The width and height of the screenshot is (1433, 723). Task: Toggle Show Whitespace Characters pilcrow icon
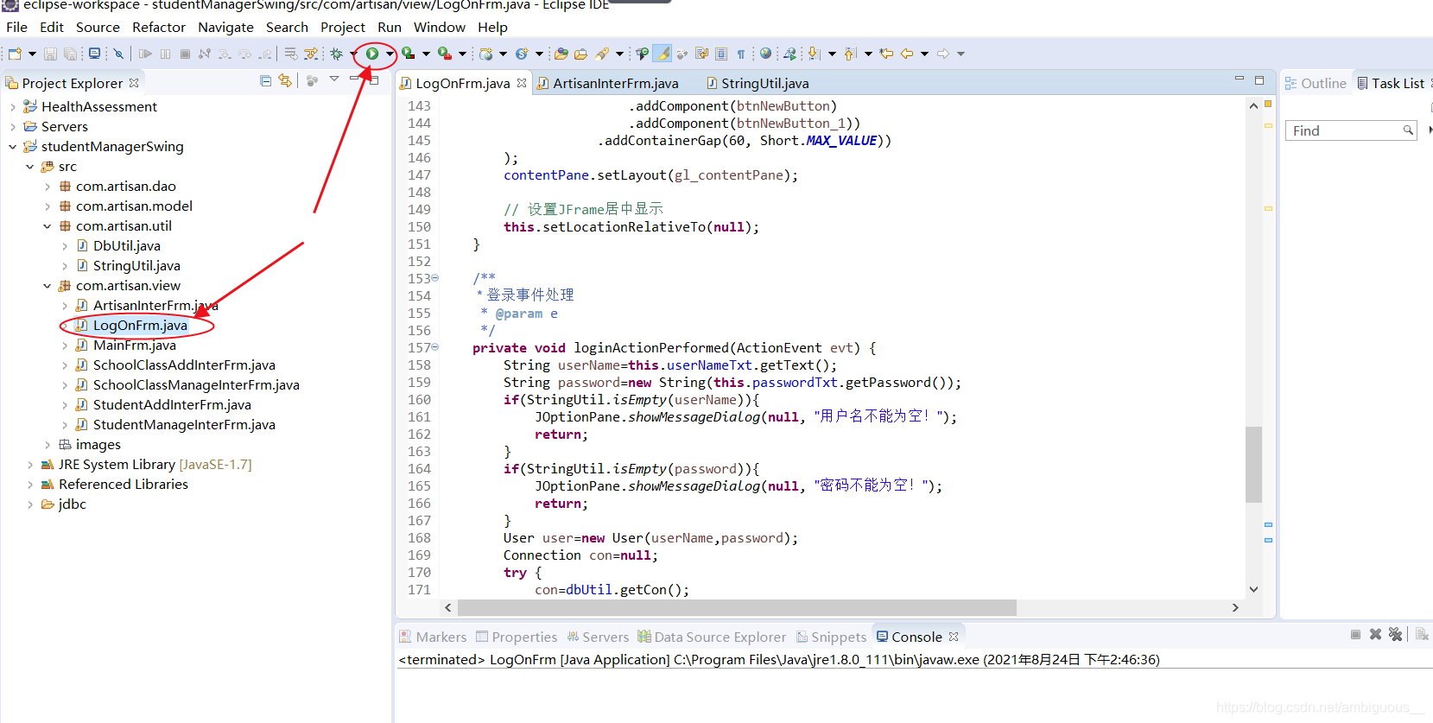[740, 54]
